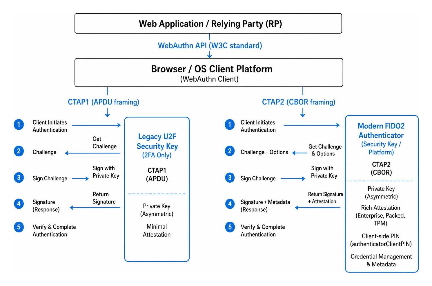Select the "Get Challenge & Options" label
Image resolution: width=432 pixels, height=286 pixels.
325,150
